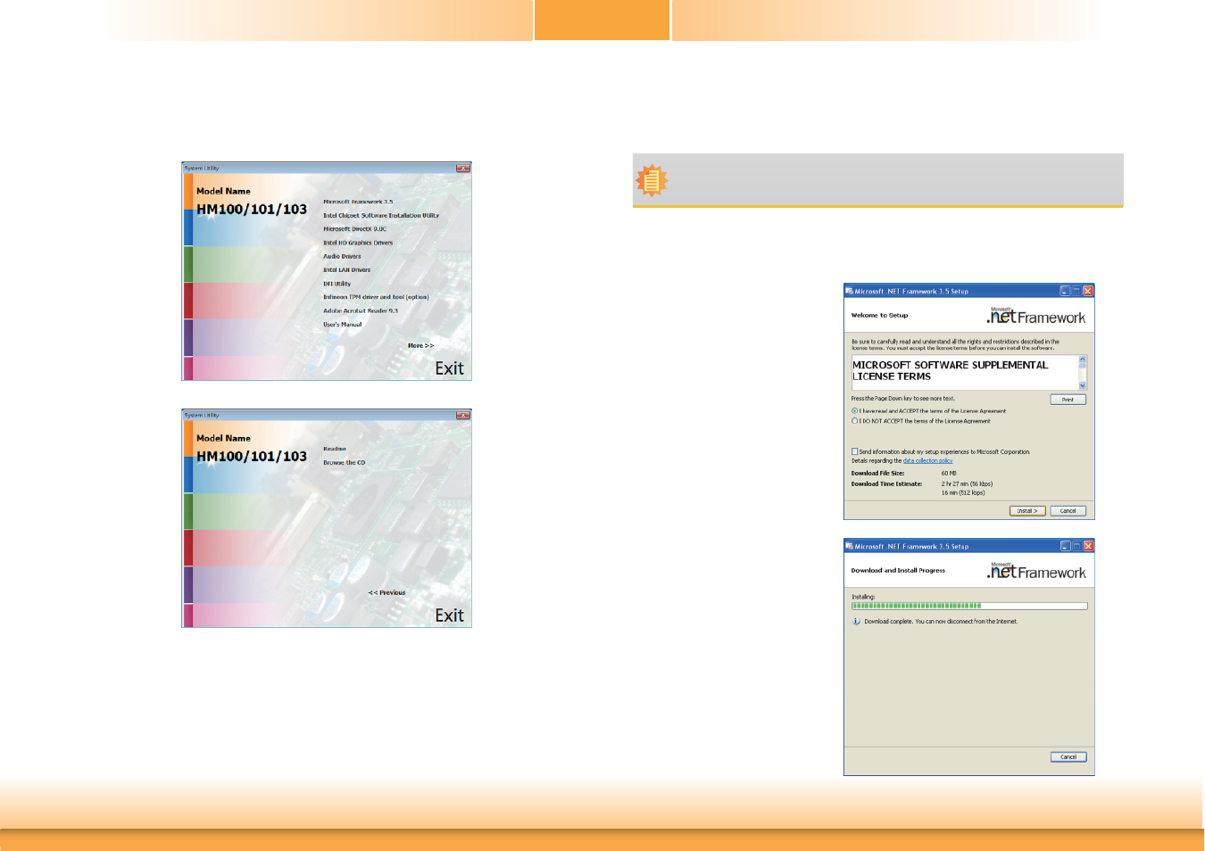
Task: Open the User's Manual entry
Action: click(x=342, y=325)
